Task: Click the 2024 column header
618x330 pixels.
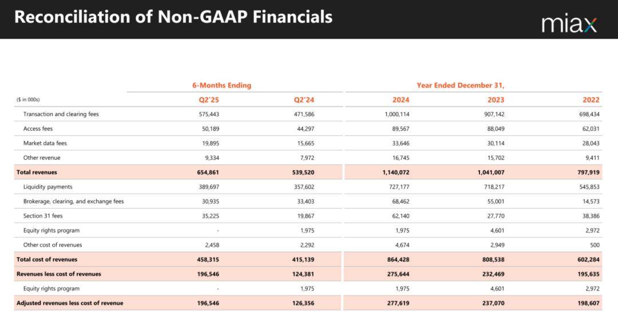Action: coord(401,100)
